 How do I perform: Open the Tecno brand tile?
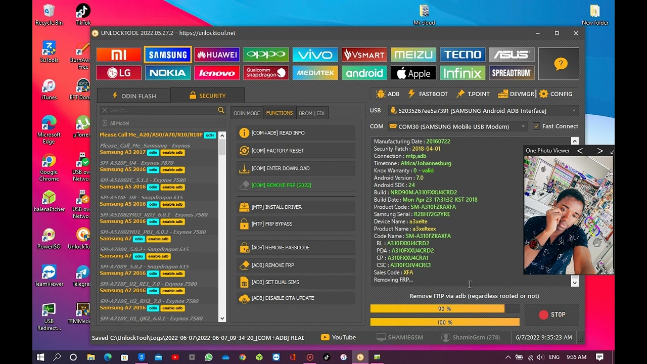[463, 55]
